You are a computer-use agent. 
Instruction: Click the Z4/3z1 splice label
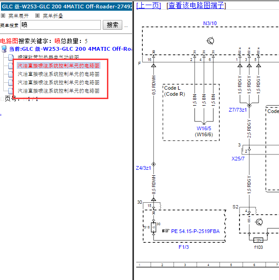click(144, 168)
